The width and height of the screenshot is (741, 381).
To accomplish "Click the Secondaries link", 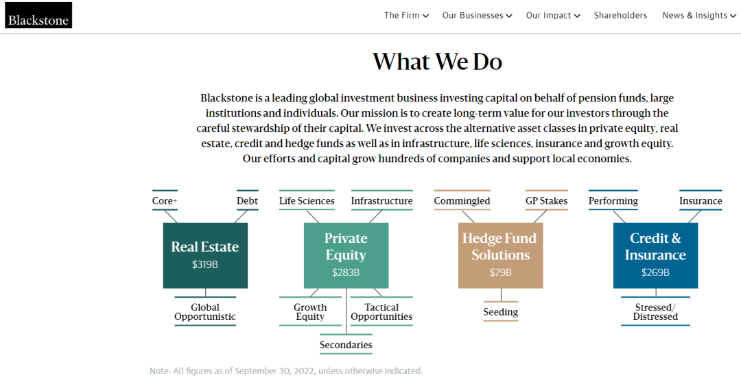I will 346,345.
